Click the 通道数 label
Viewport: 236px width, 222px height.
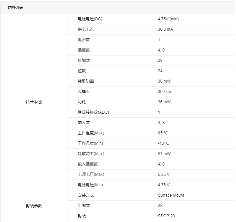(x=84, y=50)
